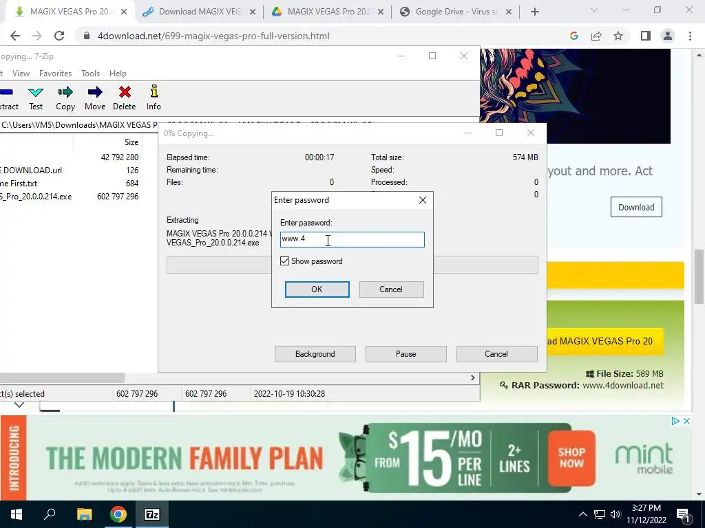Click the 7-Zip Move toolbar icon
705x528 pixels.
coord(95,98)
